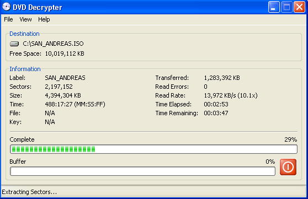Click the sectors value 2,197,152

59,87
